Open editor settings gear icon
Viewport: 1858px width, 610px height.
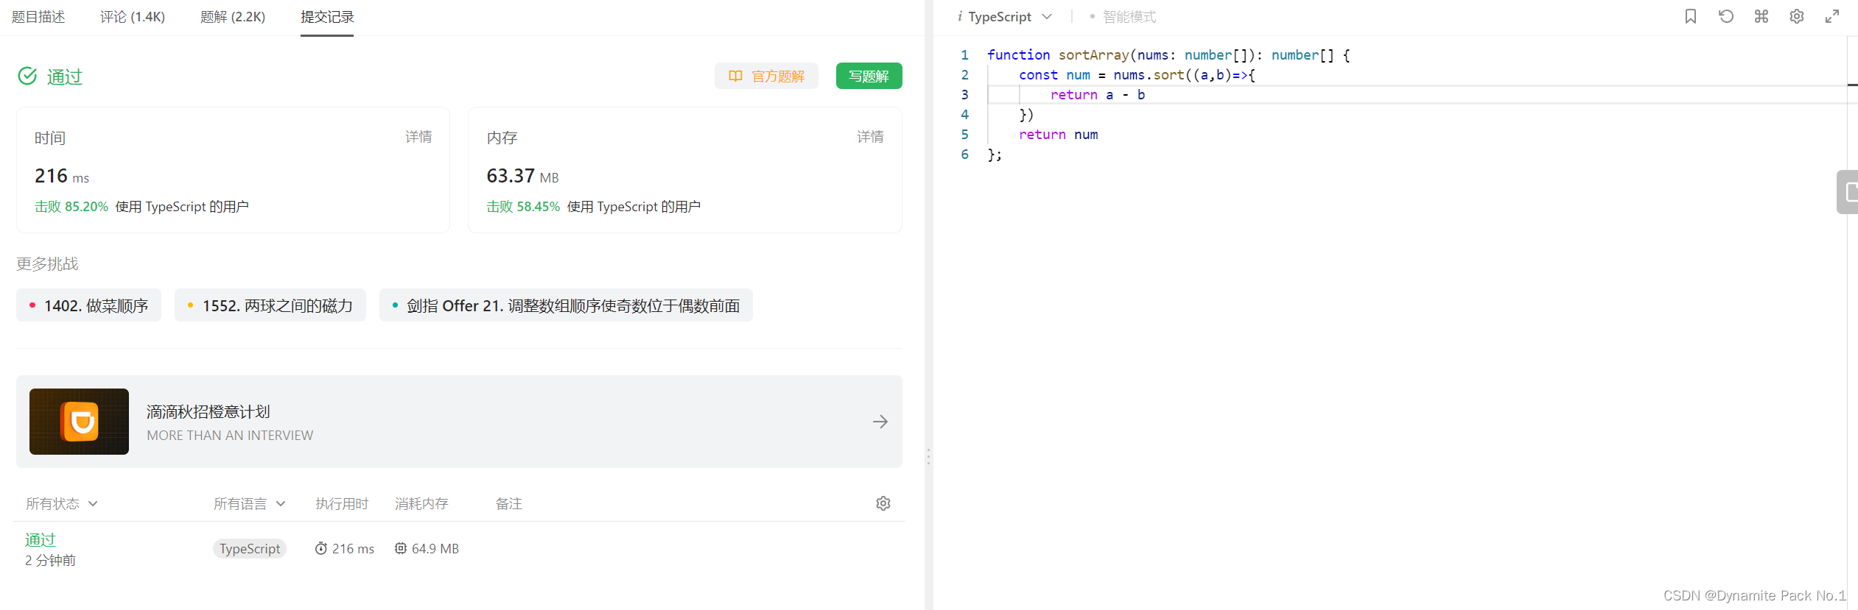tap(1796, 16)
